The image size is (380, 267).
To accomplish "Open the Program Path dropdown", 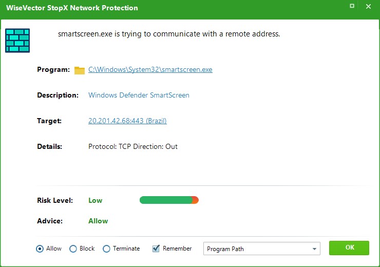I will tap(262, 249).
